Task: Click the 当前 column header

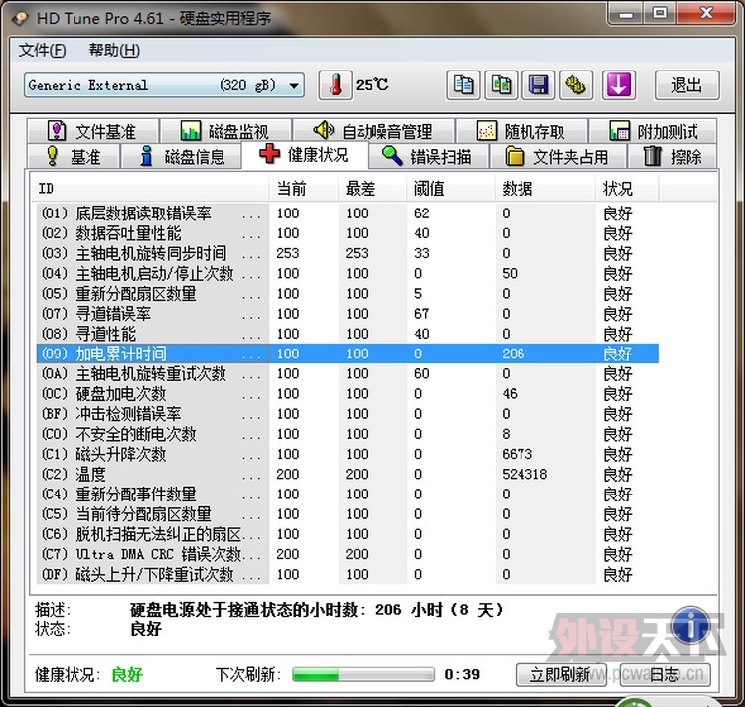Action: pyautogui.click(x=304, y=189)
